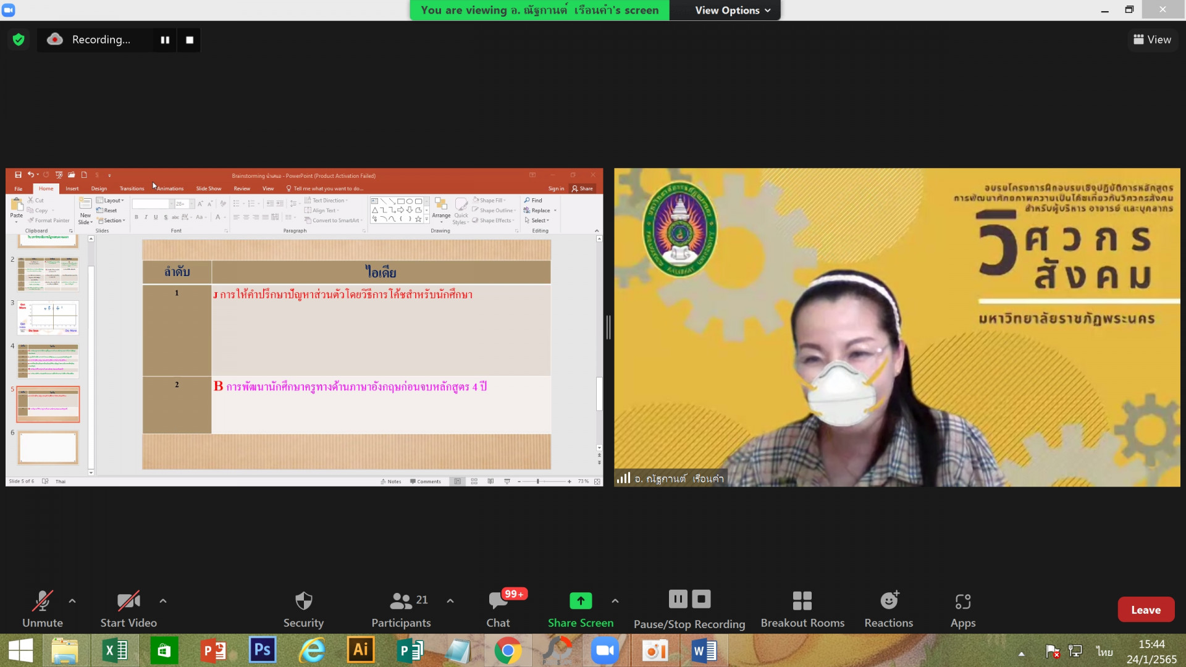Open the Reactions menu

888,609
